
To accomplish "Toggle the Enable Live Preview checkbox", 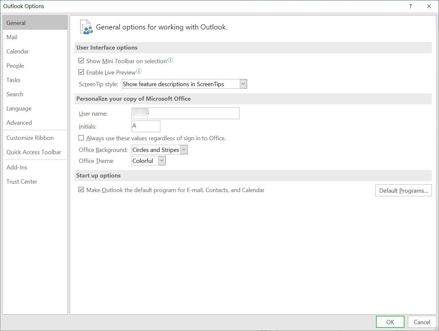I will tap(81, 72).
